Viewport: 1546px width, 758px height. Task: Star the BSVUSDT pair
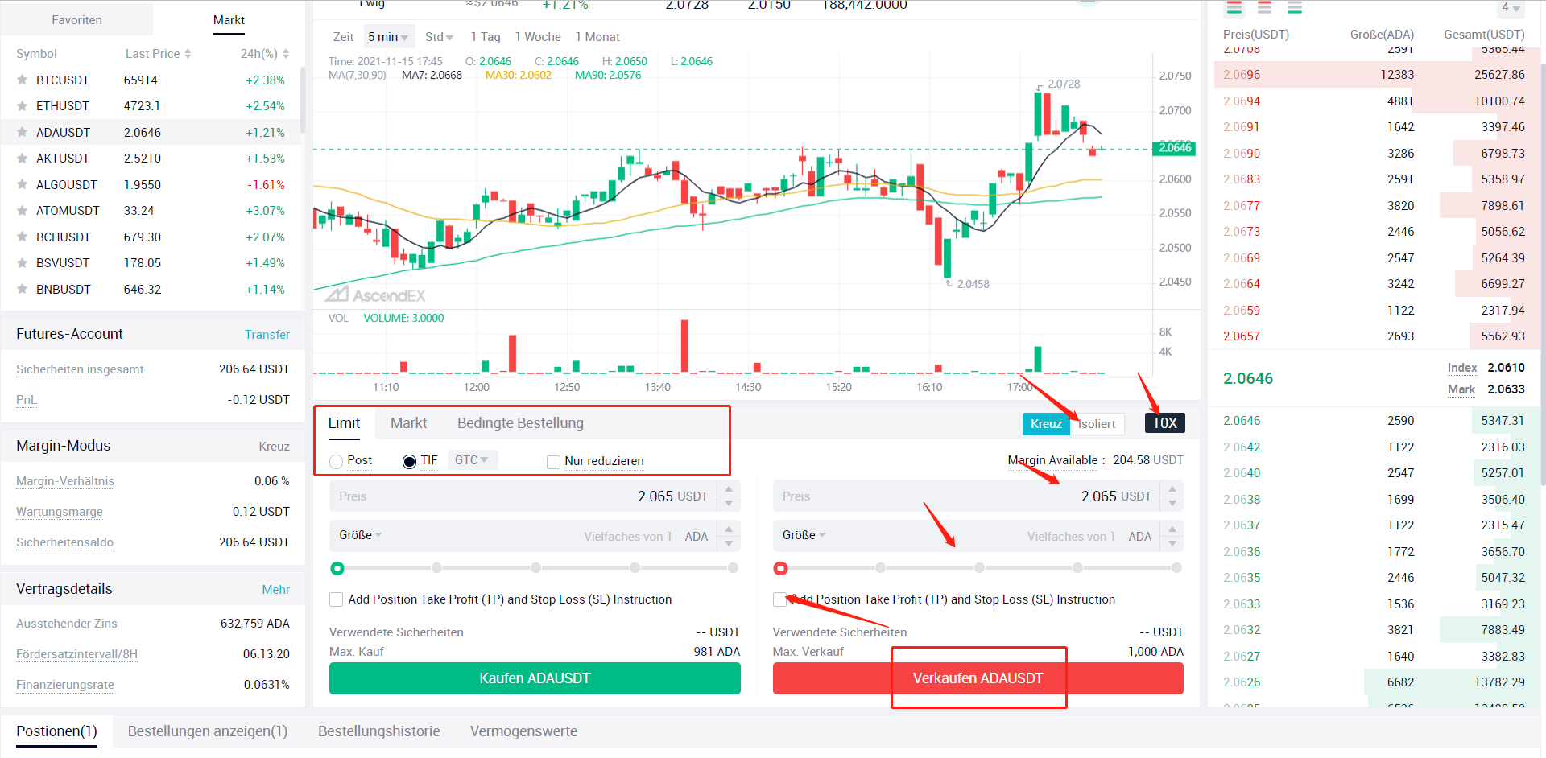[23, 262]
